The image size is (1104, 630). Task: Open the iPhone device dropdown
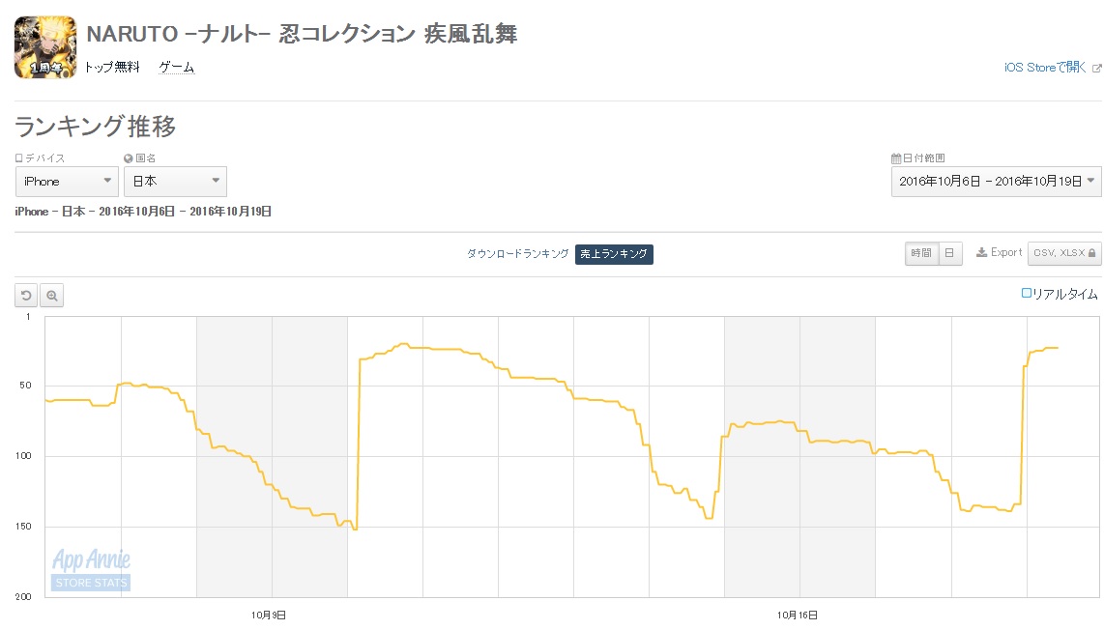click(67, 182)
